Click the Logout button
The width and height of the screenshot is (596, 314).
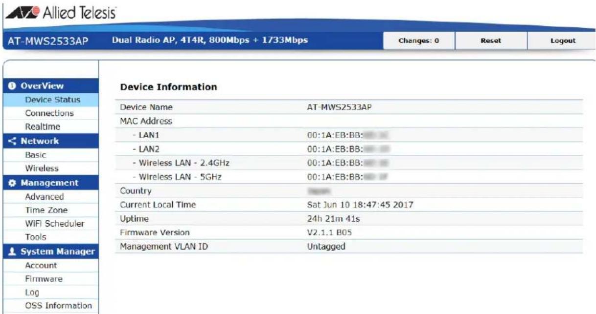coord(563,41)
